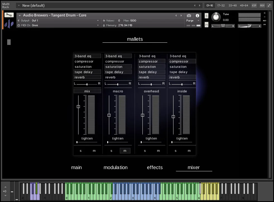Switch to the modulation tab
The height and width of the screenshot is (202, 274).
pyautogui.click(x=115, y=167)
